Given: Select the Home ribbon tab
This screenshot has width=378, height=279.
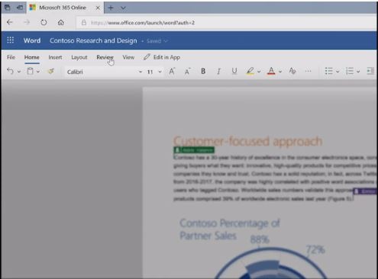Looking at the screenshot, I should (32, 57).
